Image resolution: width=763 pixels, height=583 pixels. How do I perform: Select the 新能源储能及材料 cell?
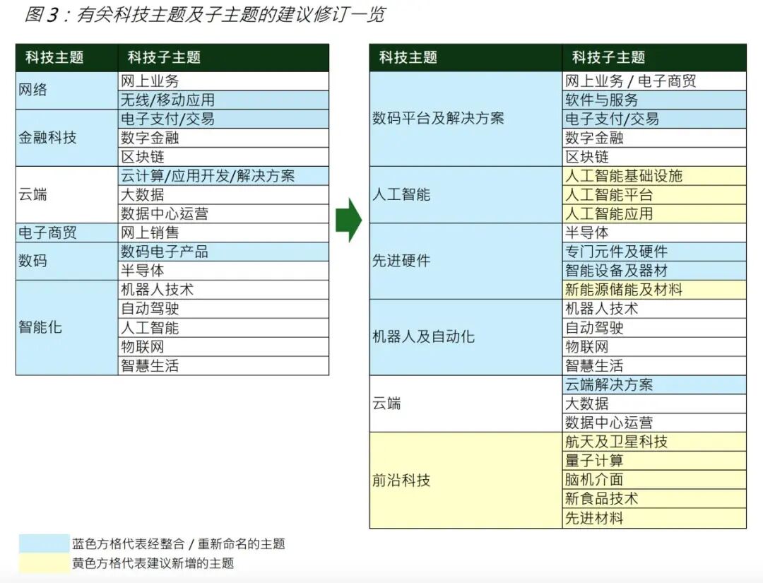654,290
